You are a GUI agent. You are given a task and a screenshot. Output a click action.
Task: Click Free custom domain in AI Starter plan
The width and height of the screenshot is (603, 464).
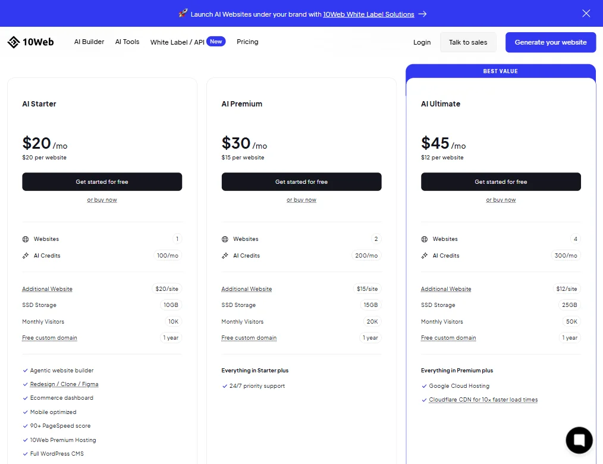click(x=49, y=338)
